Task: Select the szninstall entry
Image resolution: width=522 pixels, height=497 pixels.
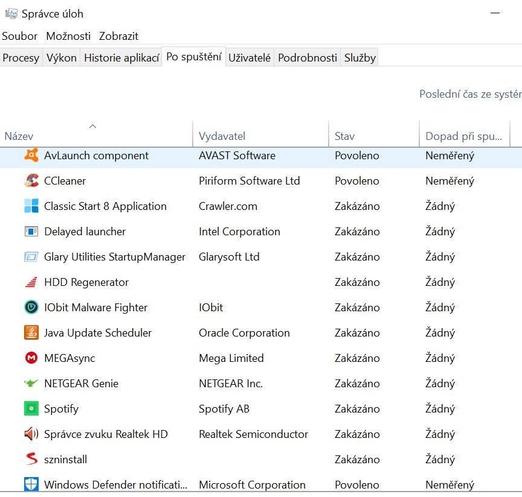Action: coord(66,459)
